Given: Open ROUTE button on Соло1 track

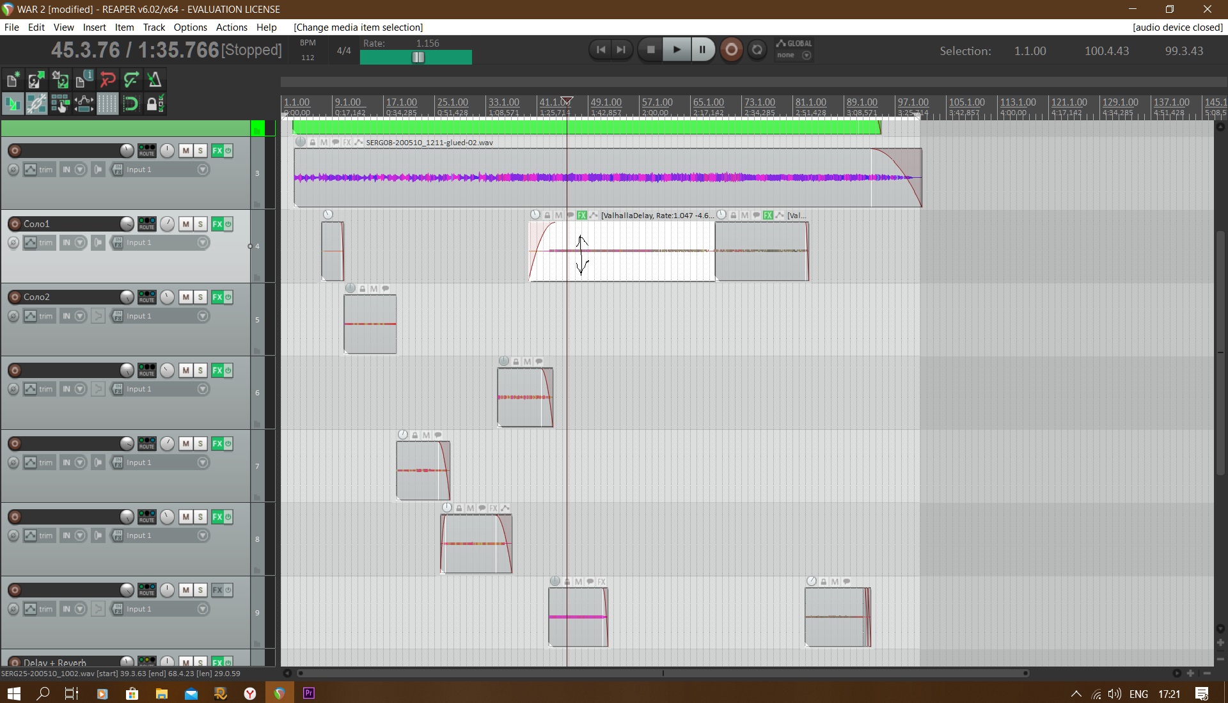Looking at the screenshot, I should coord(146,224).
